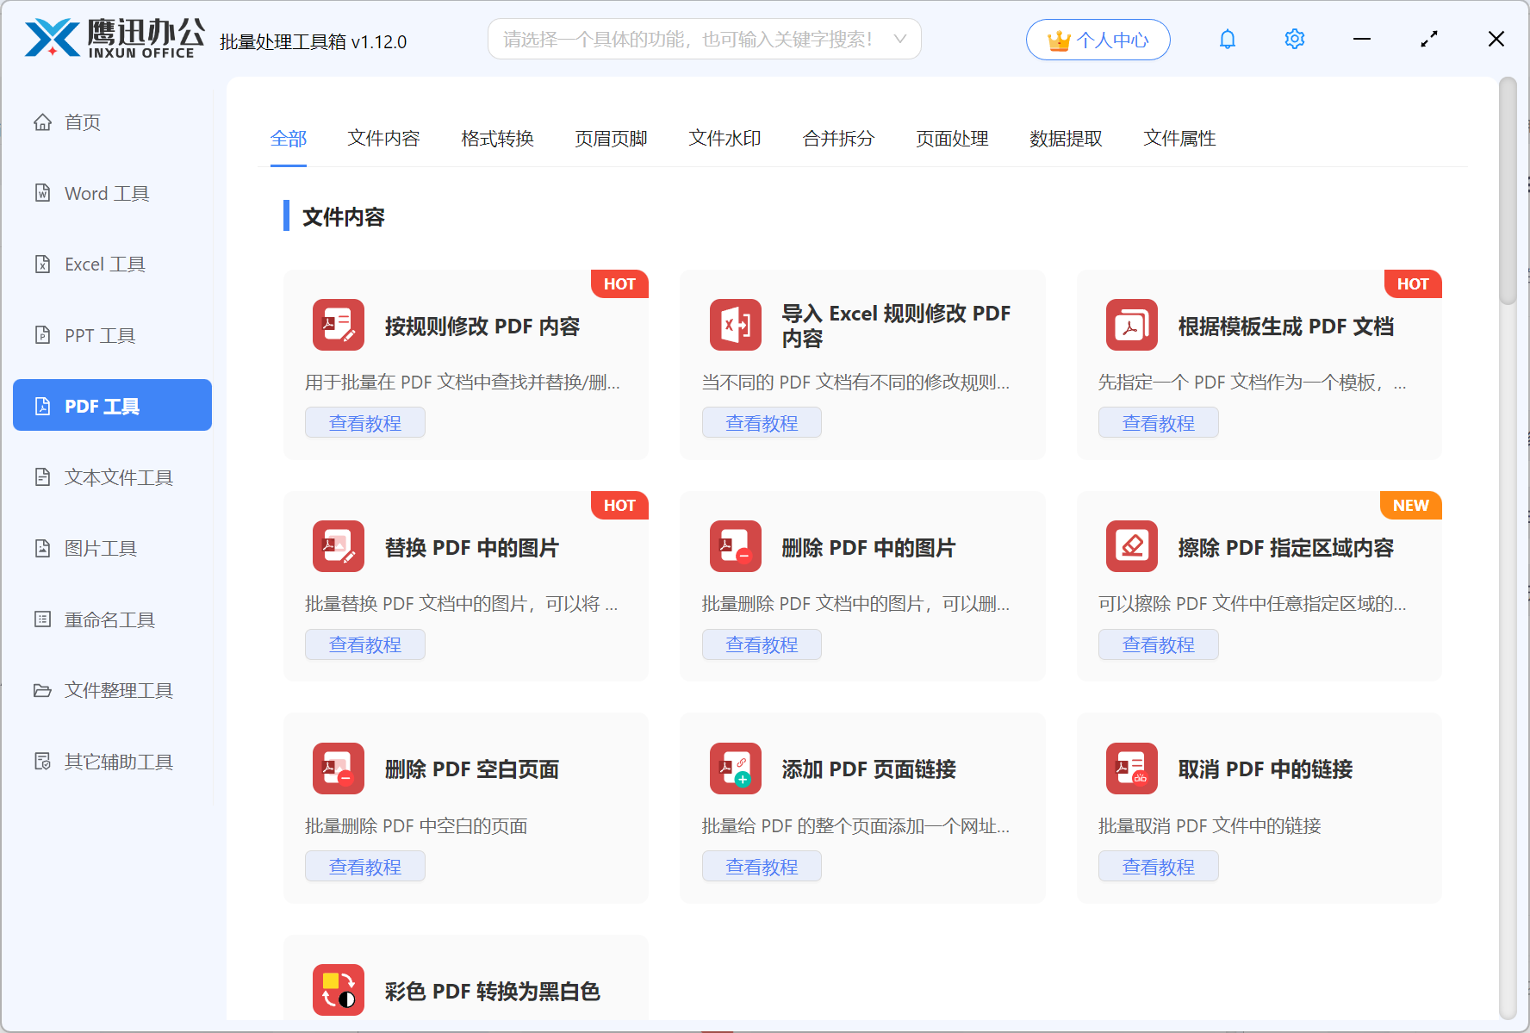This screenshot has width=1530, height=1033.
Task: View tutorial for 导入 Excel 规则修改 PDF
Action: point(762,423)
